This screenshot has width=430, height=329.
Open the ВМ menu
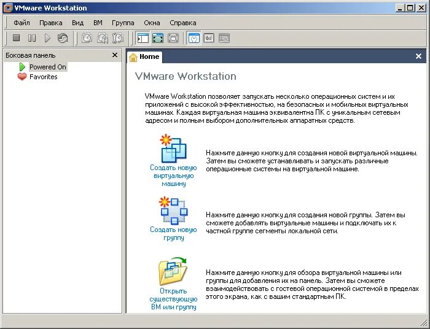(x=98, y=23)
